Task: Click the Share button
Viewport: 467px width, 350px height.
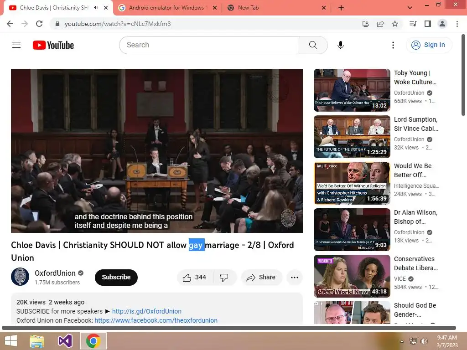Action: pyautogui.click(x=261, y=278)
